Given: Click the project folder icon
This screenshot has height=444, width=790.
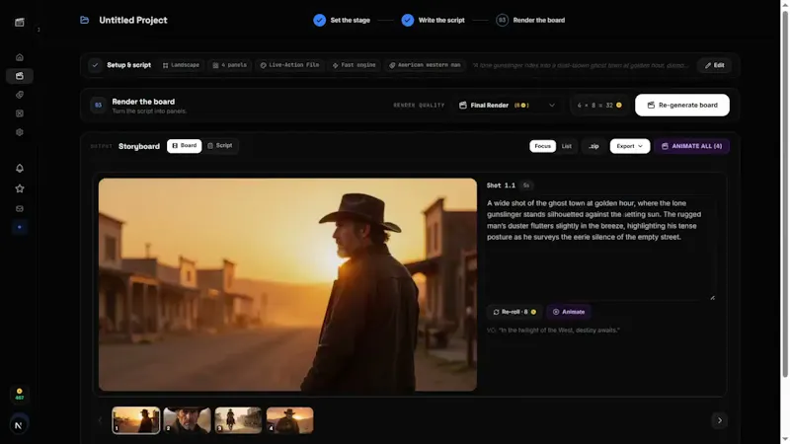Looking at the screenshot, I should pyautogui.click(x=85, y=20).
